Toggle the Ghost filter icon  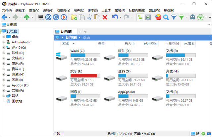(x=192, y=17)
